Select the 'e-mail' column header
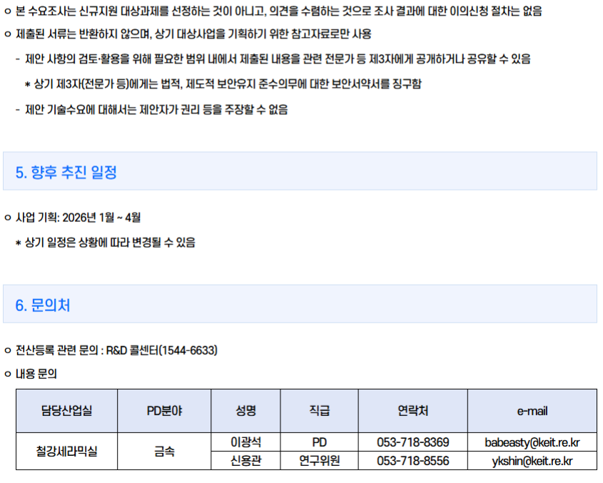Screen dimensions: 603x483 click(x=532, y=411)
